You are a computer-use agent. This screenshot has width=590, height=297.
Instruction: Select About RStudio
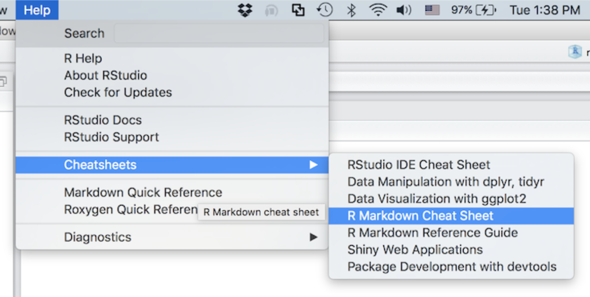point(105,75)
